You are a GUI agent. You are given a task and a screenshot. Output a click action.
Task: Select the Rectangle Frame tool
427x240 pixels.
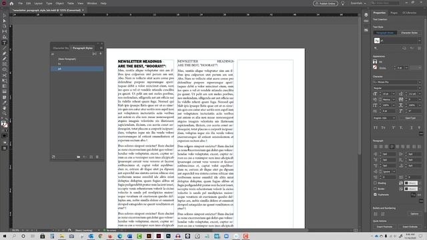click(5, 64)
